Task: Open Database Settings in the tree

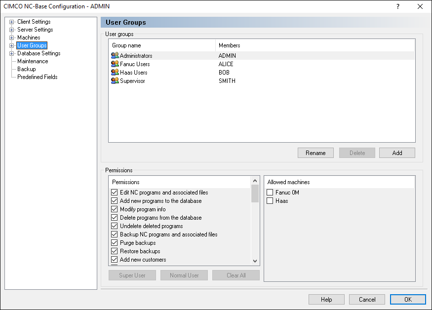Action: tap(39, 53)
